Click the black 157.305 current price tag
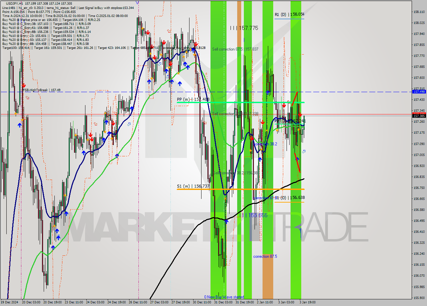Image resolution: width=427 pixels, height=306 pixels. point(419,116)
